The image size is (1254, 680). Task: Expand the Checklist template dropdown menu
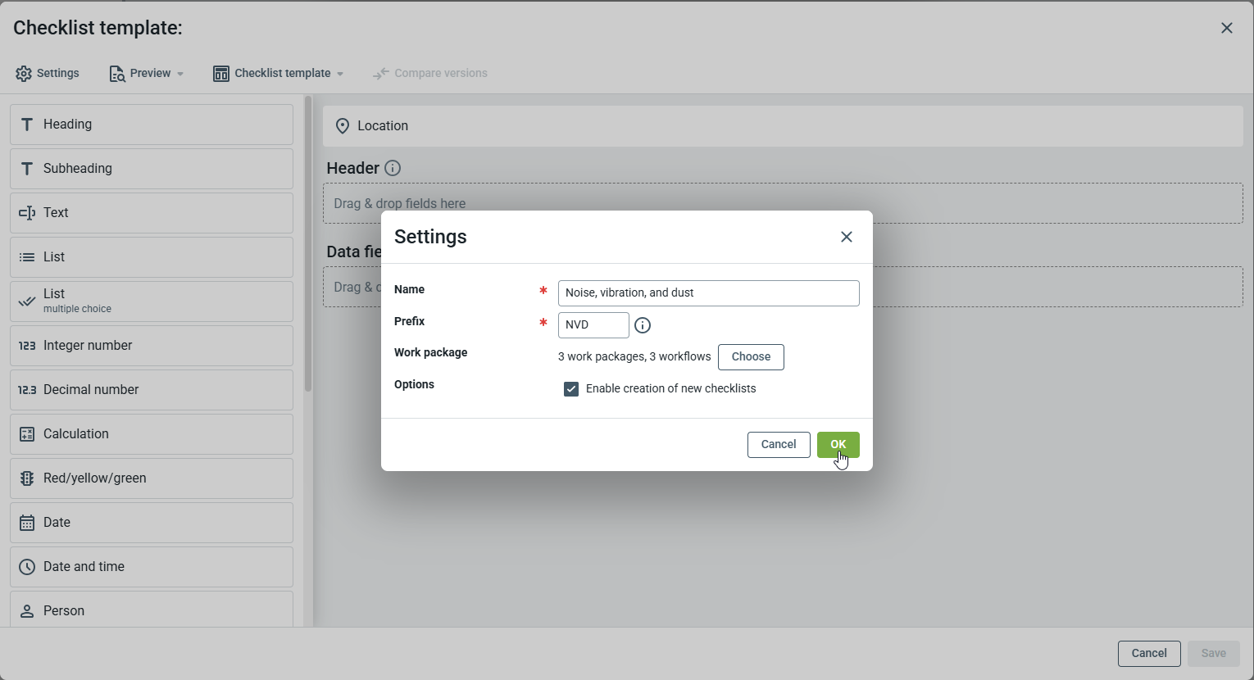(279, 74)
